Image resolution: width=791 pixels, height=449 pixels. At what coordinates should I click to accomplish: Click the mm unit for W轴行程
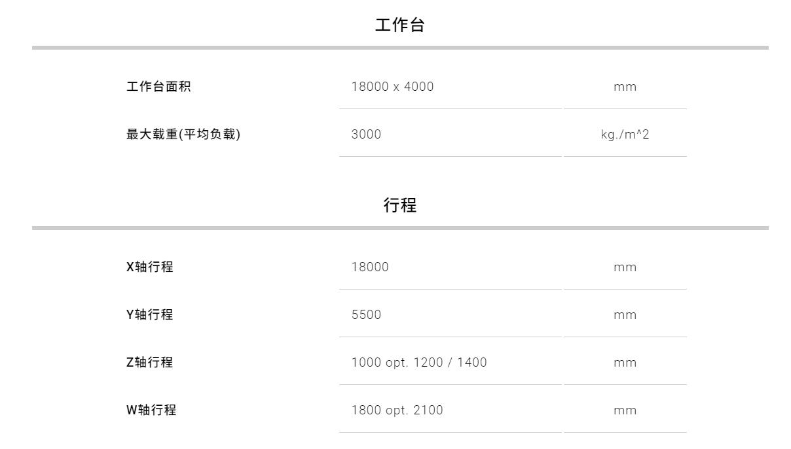pos(625,410)
